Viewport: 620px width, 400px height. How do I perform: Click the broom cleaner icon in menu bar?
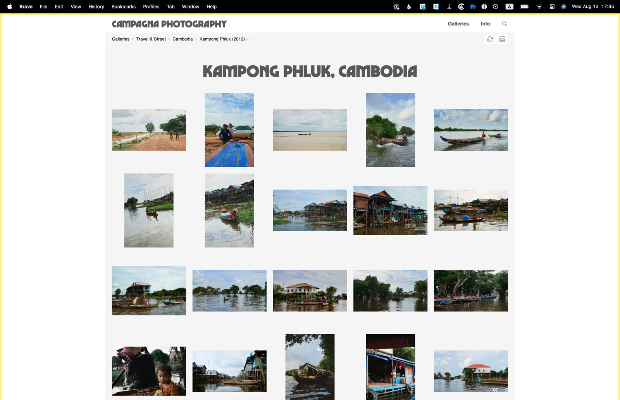click(x=449, y=7)
